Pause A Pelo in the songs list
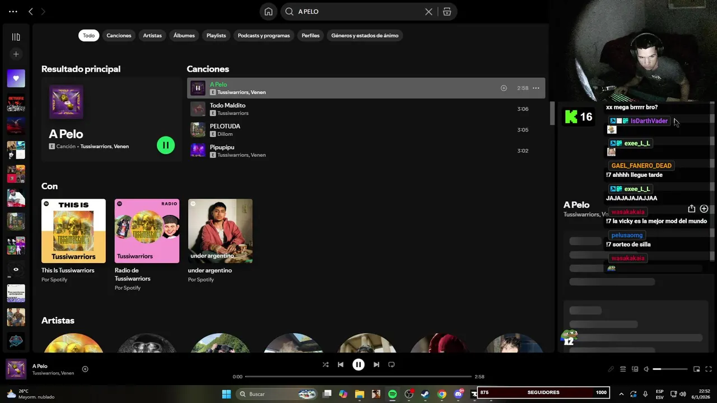Viewport: 717px width, 403px height. (x=198, y=88)
